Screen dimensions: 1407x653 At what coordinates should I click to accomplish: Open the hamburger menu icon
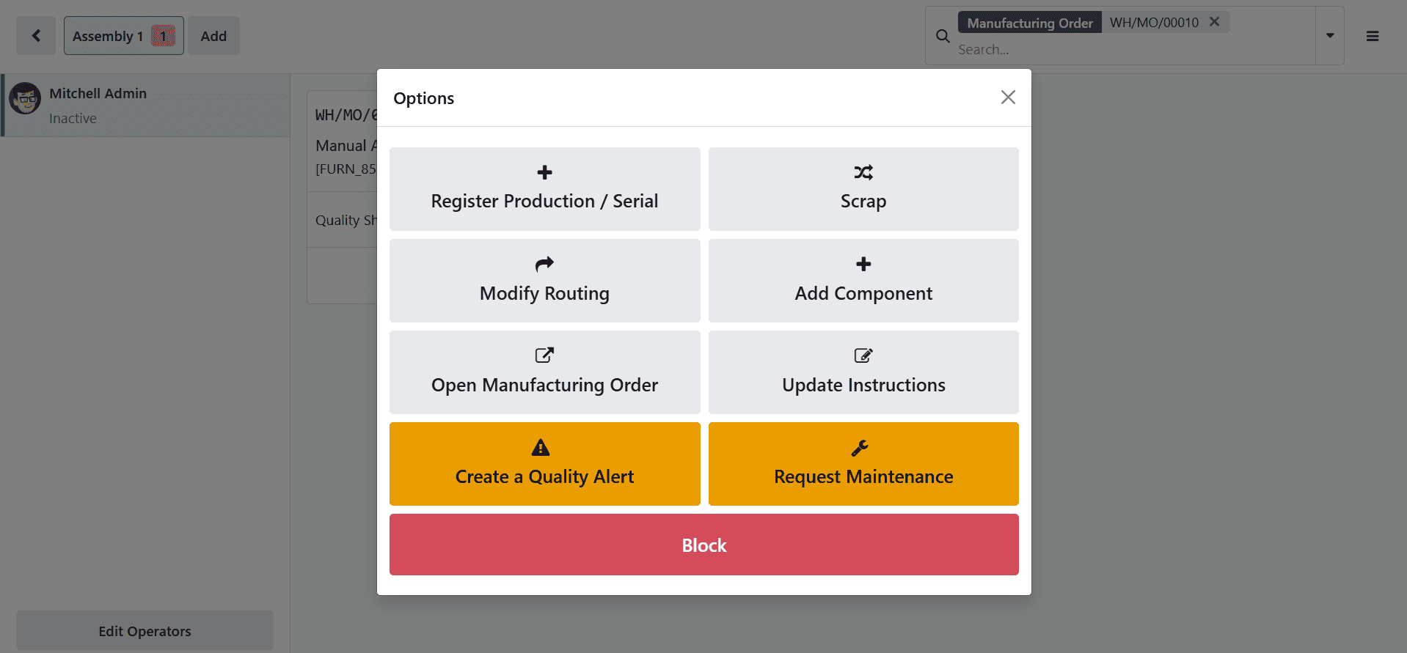pos(1373,36)
